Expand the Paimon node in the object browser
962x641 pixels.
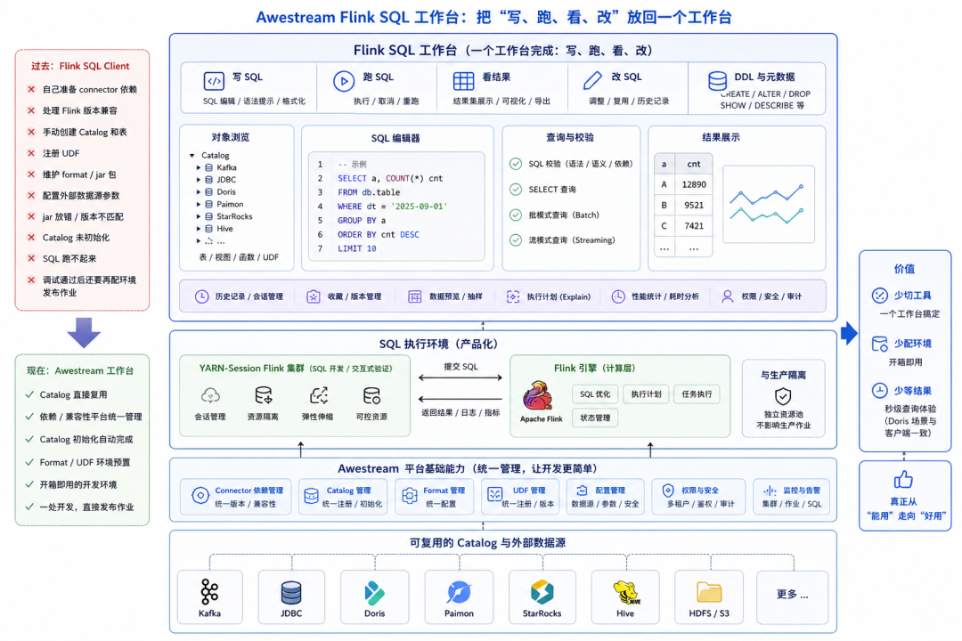pyautogui.click(x=198, y=204)
